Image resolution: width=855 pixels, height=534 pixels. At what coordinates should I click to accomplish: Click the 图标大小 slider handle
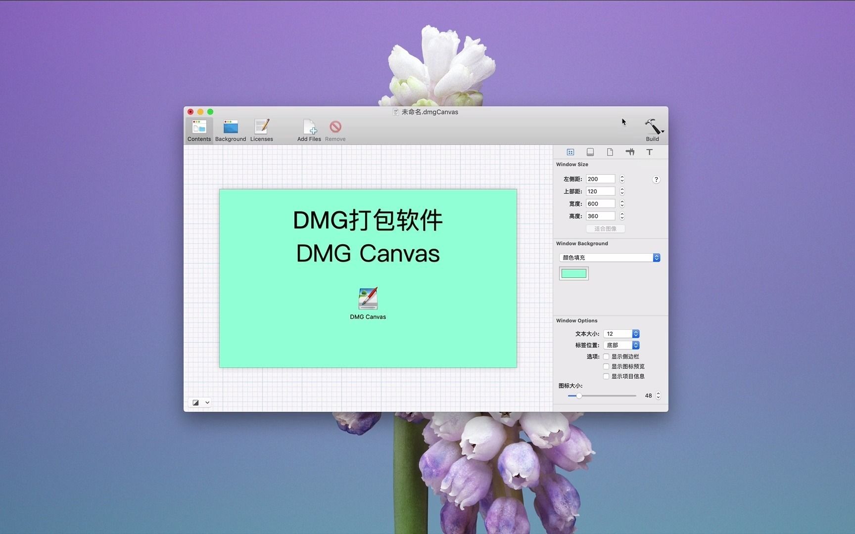coord(579,396)
